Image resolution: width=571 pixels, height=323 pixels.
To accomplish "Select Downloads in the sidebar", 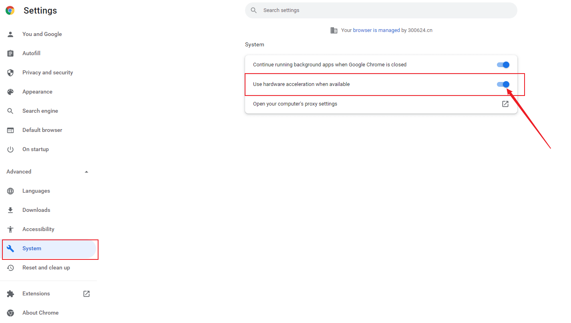I will [x=36, y=210].
